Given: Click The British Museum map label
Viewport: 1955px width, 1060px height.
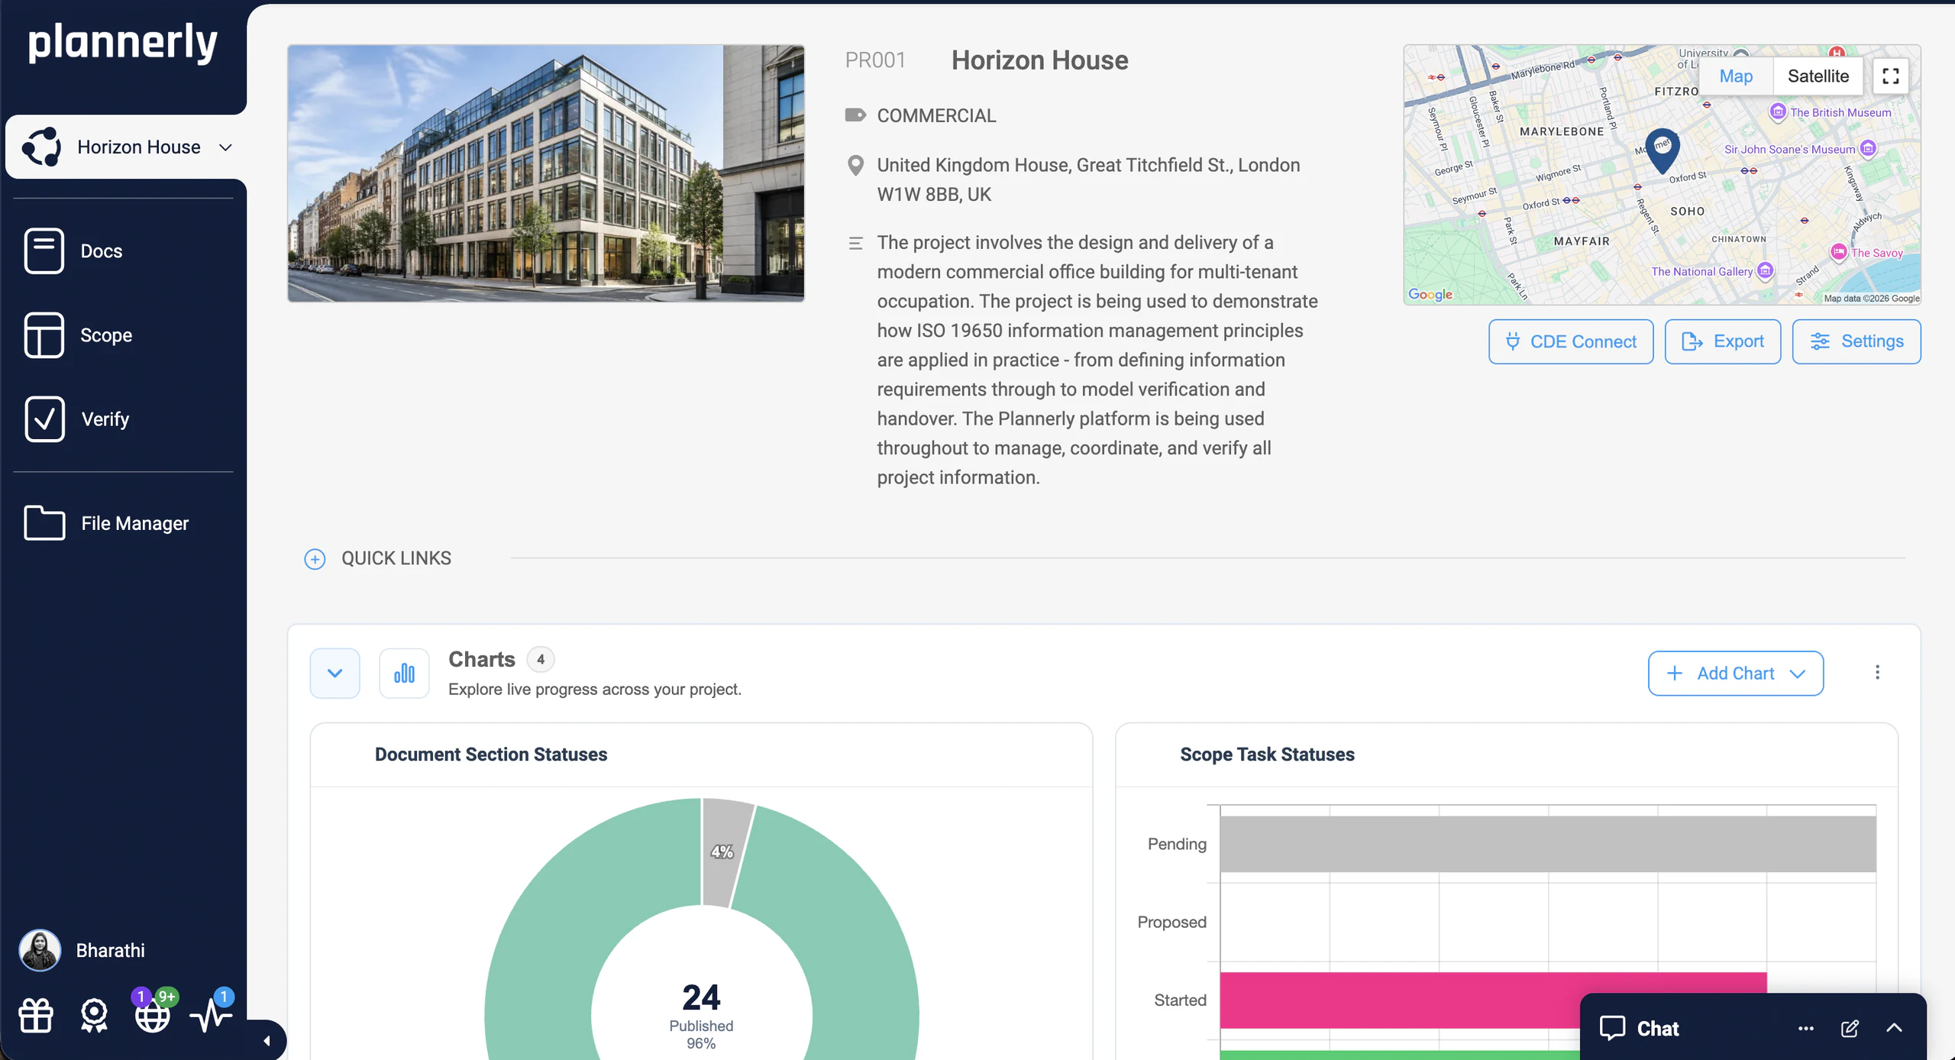Looking at the screenshot, I should pos(1840,112).
